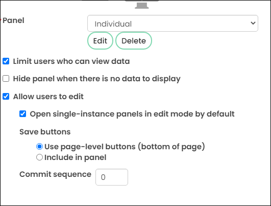Viewport: 271px width, 206px height.
Task: Select the Use page-level buttons radio option
Action: tap(39, 147)
